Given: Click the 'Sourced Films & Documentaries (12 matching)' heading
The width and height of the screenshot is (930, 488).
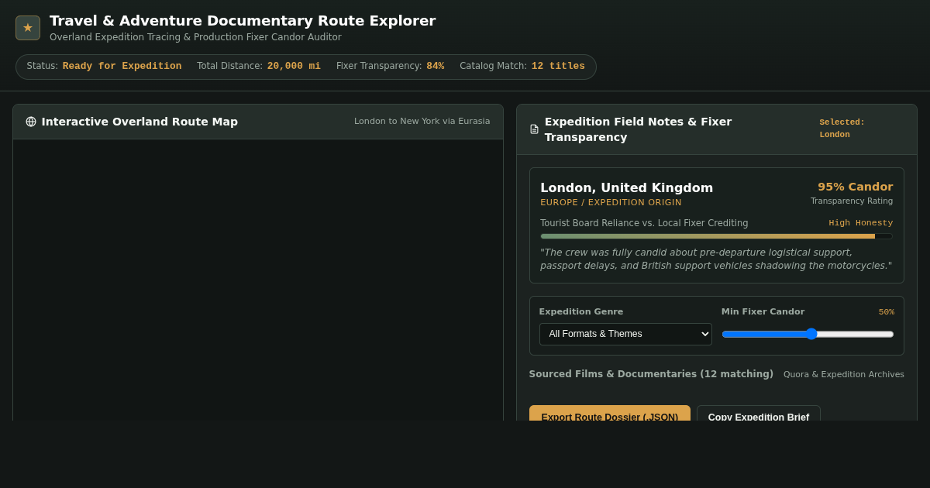Looking at the screenshot, I should point(651,374).
